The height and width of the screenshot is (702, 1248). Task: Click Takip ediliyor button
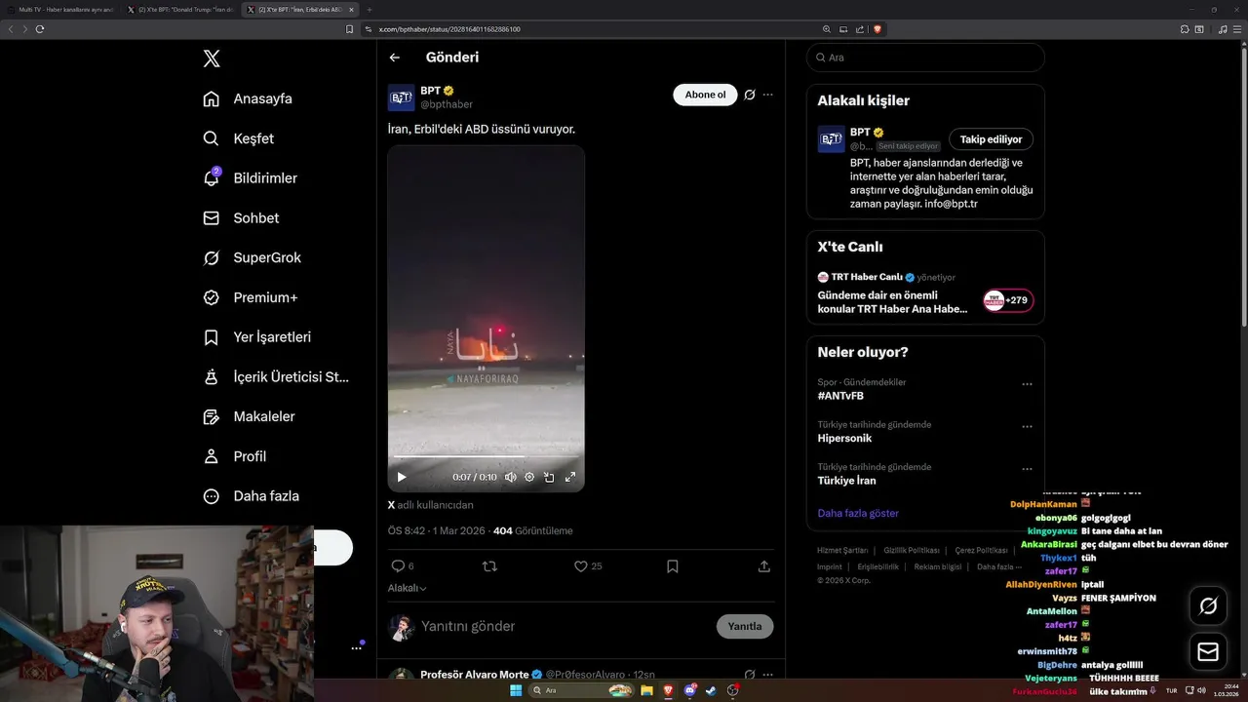(x=992, y=139)
